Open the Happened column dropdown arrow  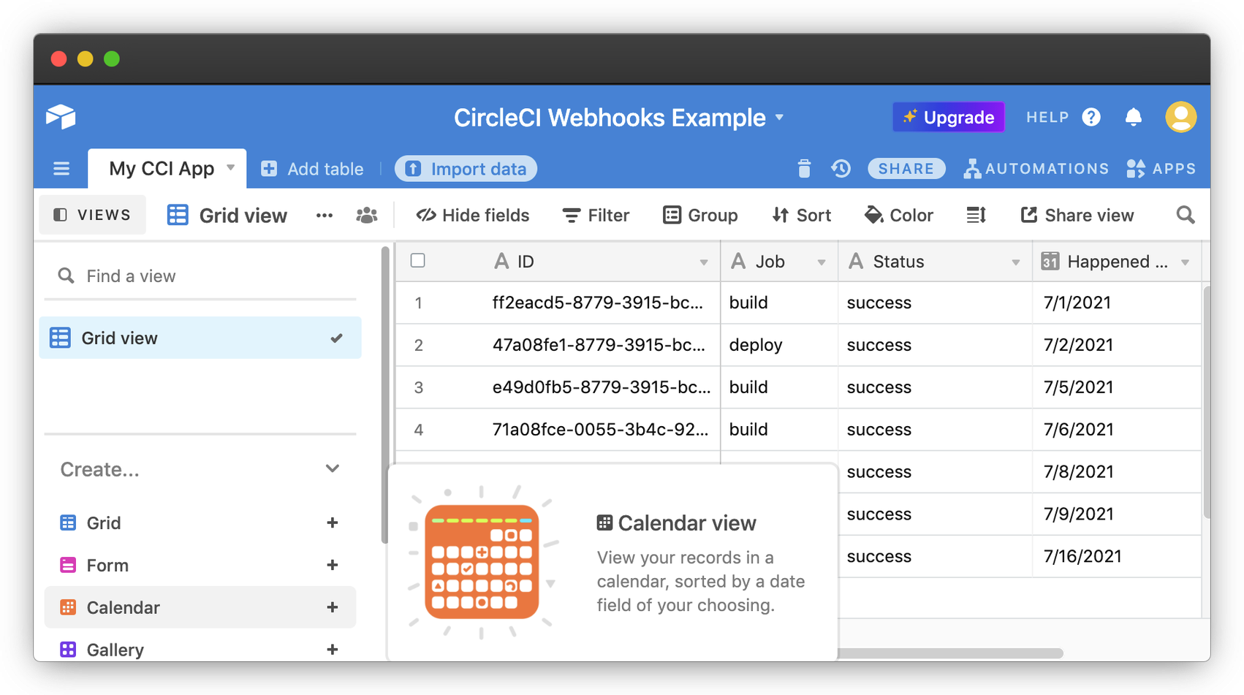pos(1186,262)
